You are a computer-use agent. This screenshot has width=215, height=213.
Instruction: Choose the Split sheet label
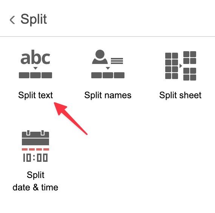click(x=180, y=95)
